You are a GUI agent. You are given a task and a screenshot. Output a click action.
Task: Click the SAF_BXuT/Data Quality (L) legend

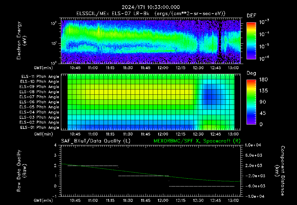click(x=96, y=141)
